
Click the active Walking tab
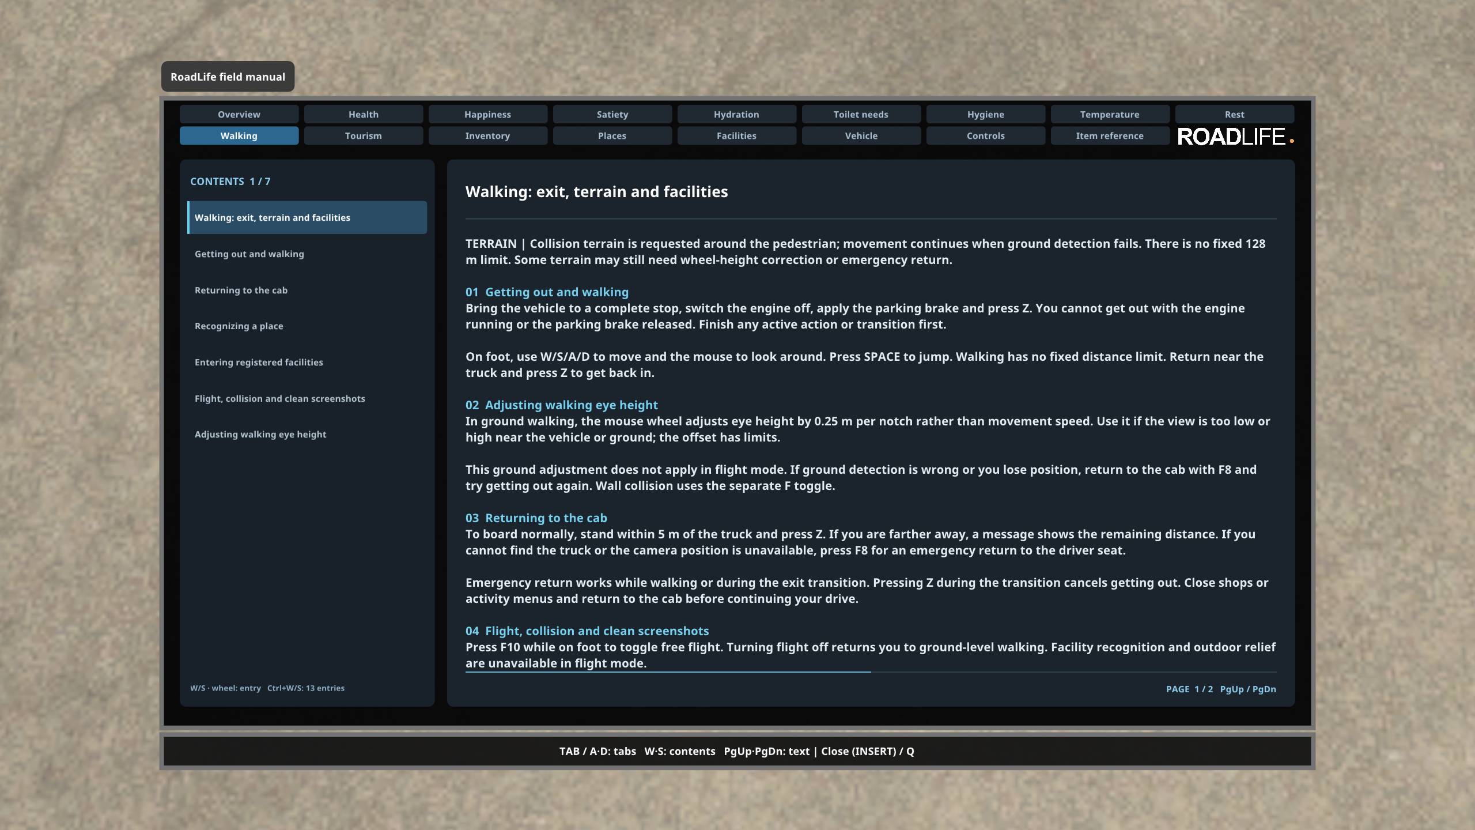coord(239,135)
